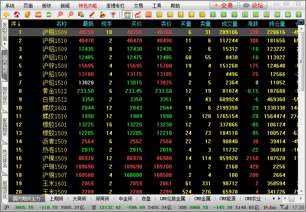The height and width of the screenshot is (212, 306).
Task: Click the back arrow icon
Action: 6,15
